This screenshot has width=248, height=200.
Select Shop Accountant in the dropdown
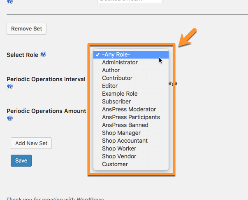tap(125, 141)
